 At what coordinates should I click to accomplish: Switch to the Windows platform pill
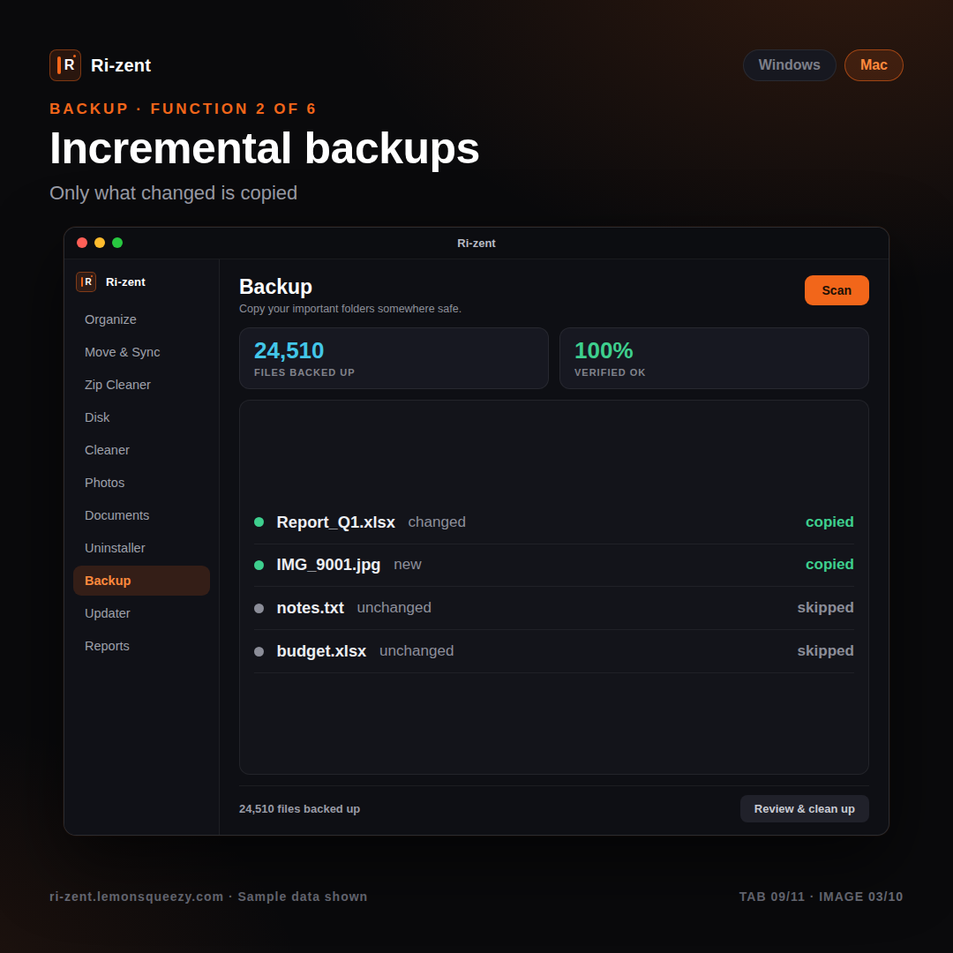pyautogui.click(x=789, y=65)
